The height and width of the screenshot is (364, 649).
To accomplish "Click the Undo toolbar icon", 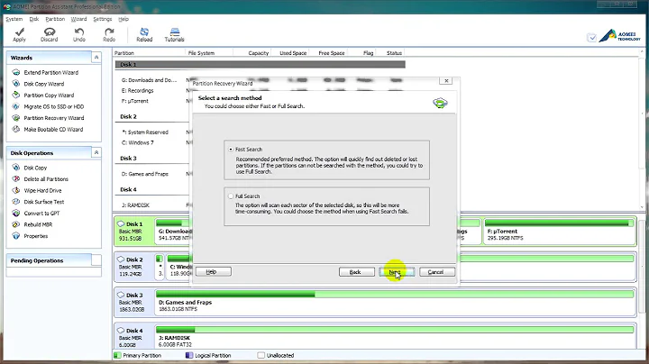I will click(x=79, y=35).
